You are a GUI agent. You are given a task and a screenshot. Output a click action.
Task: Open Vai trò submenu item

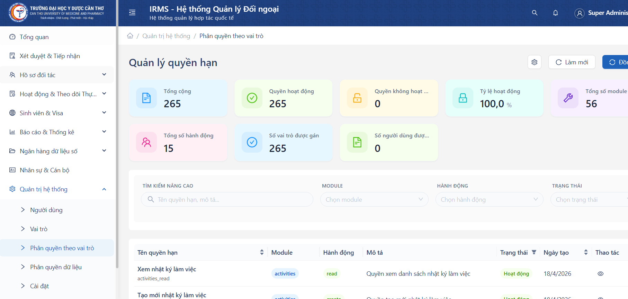(57, 229)
